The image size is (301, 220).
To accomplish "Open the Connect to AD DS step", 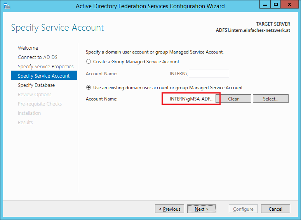I will pyautogui.click(x=38, y=57).
